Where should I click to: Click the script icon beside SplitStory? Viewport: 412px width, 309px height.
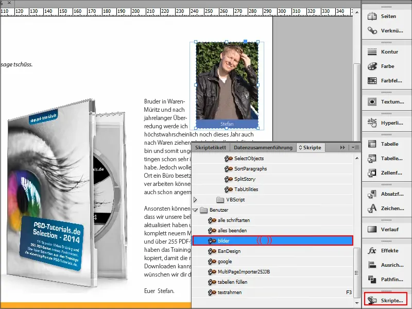coord(228,179)
